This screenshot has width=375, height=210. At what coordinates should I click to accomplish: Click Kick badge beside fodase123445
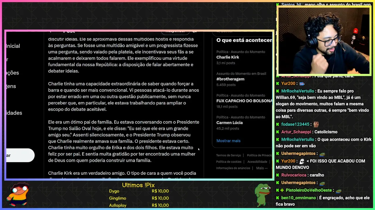click(278, 124)
